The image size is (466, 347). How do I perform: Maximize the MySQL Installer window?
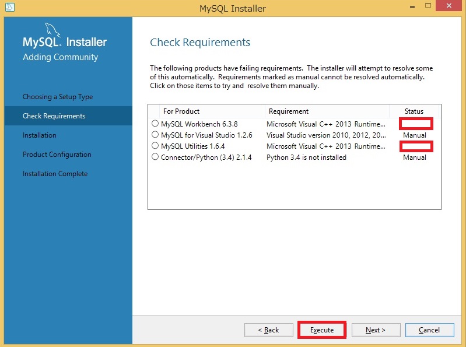tap(428, 6)
